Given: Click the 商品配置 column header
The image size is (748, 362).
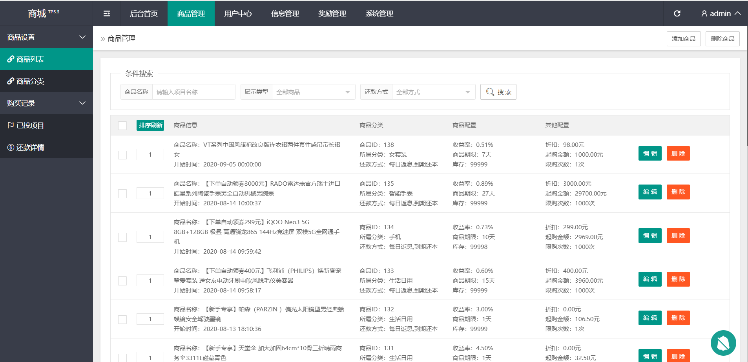Looking at the screenshot, I should [x=464, y=125].
